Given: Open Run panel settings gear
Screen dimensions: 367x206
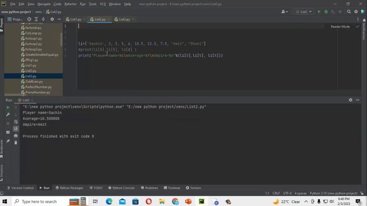Looking at the screenshot, I should pos(350,100).
